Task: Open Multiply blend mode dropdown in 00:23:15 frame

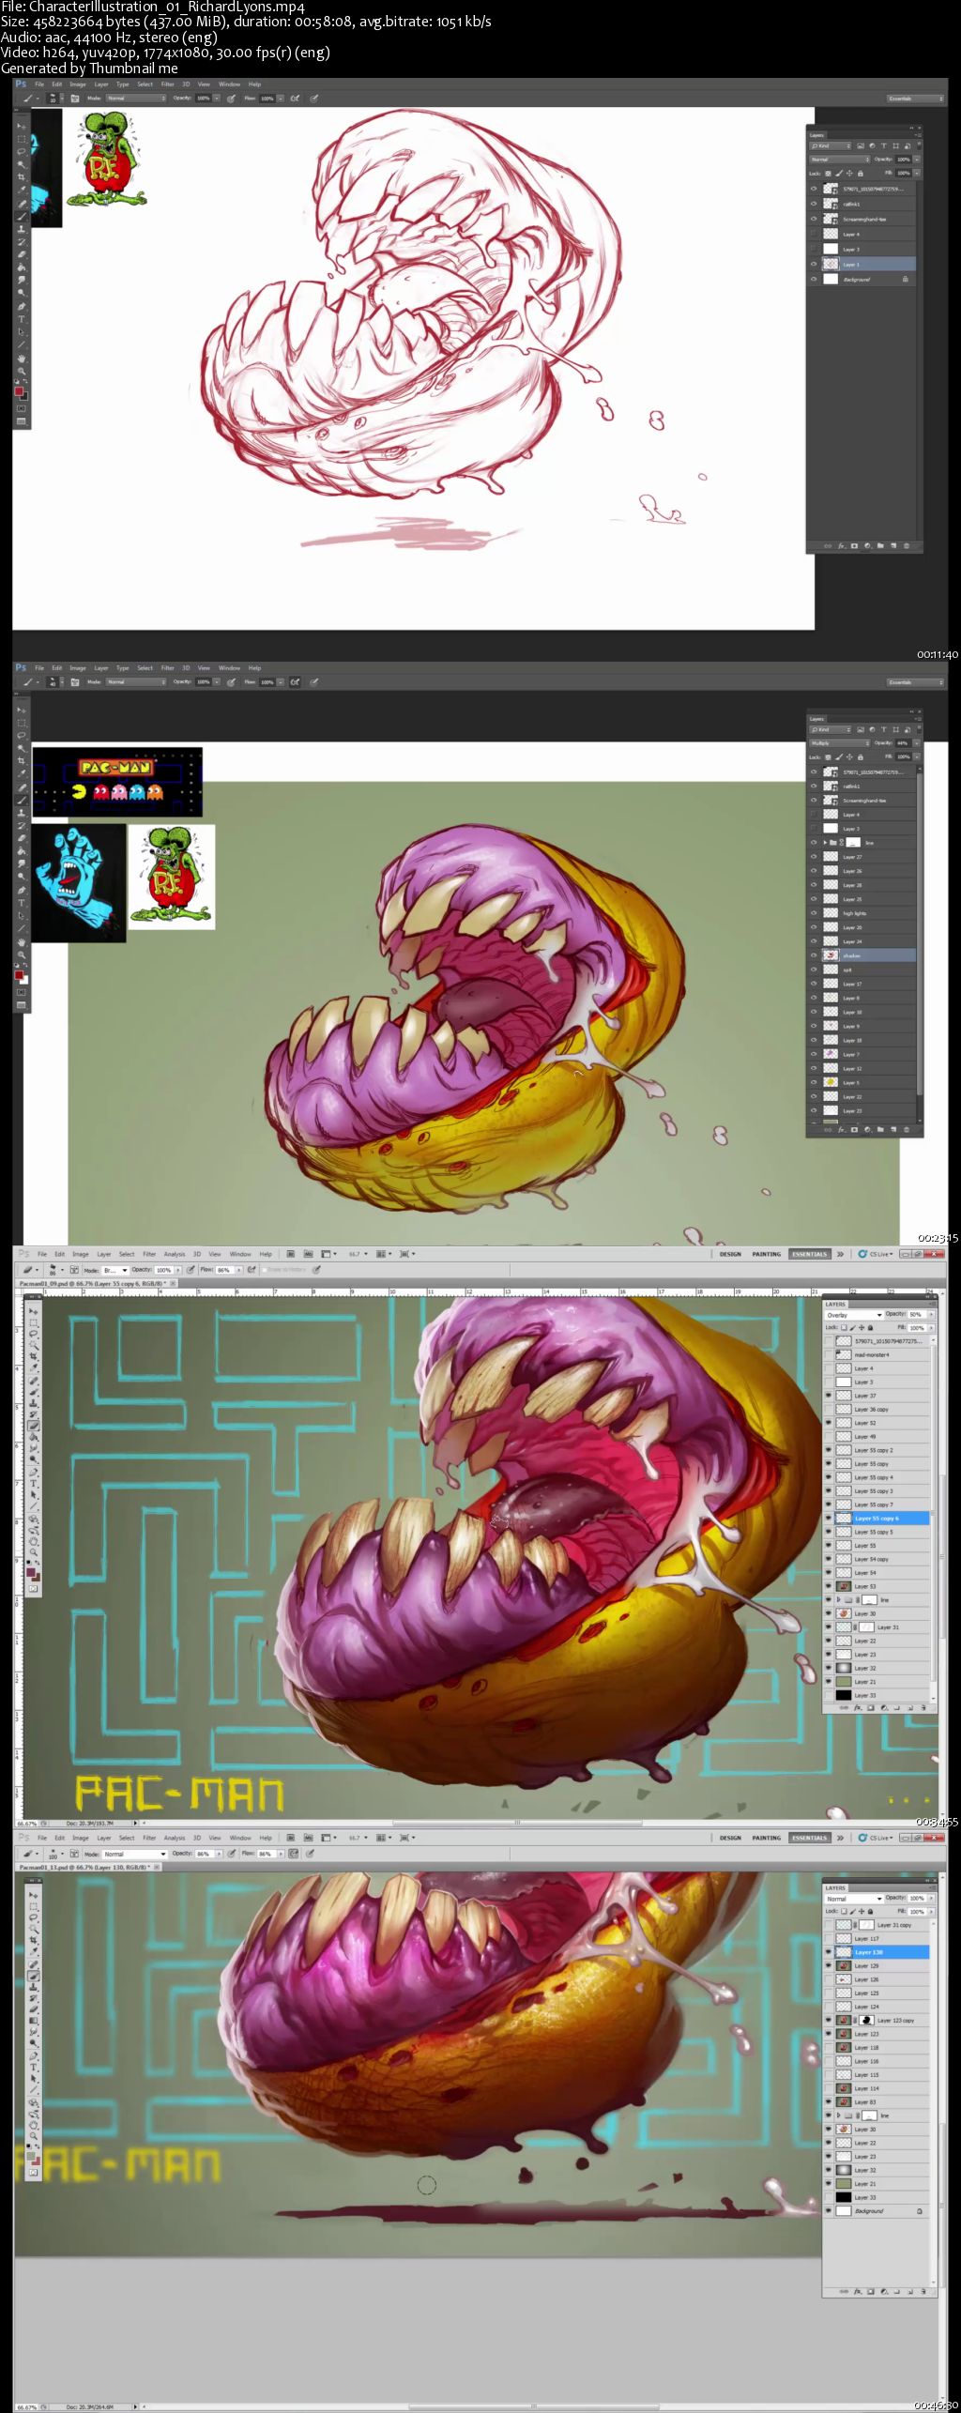Action: coord(839,742)
